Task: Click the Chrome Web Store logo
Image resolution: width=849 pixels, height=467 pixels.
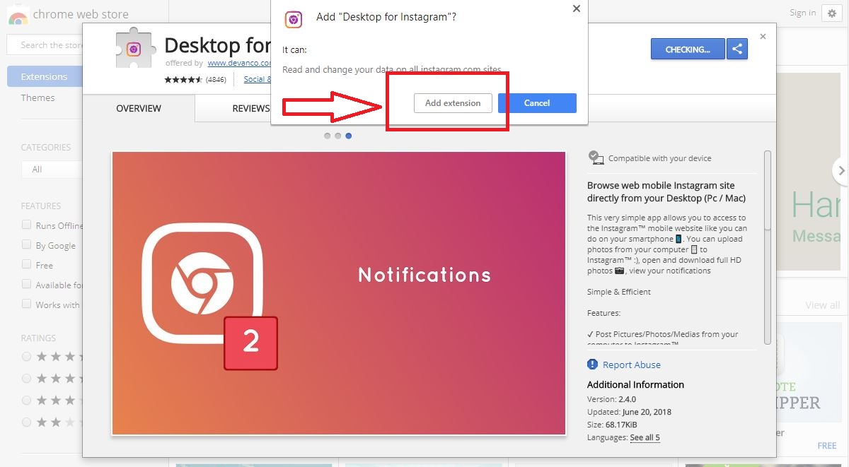Action: tap(18, 17)
